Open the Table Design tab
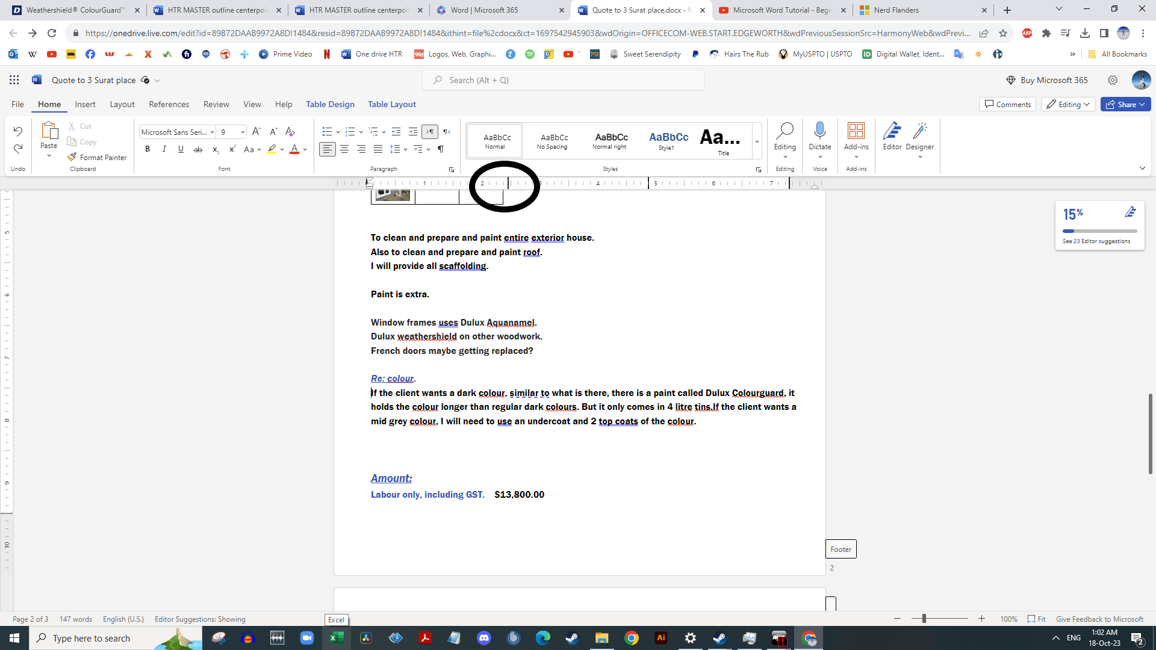The image size is (1156, 650). (x=330, y=104)
